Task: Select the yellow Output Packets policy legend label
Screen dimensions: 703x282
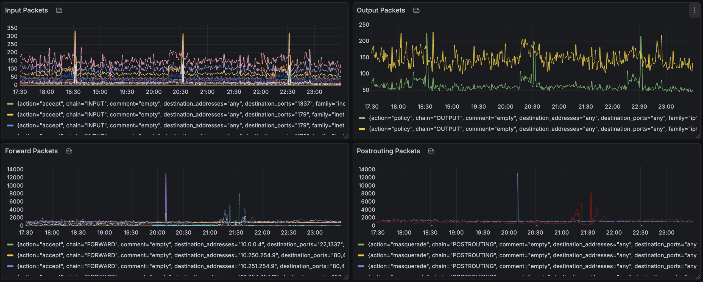Action: point(532,129)
